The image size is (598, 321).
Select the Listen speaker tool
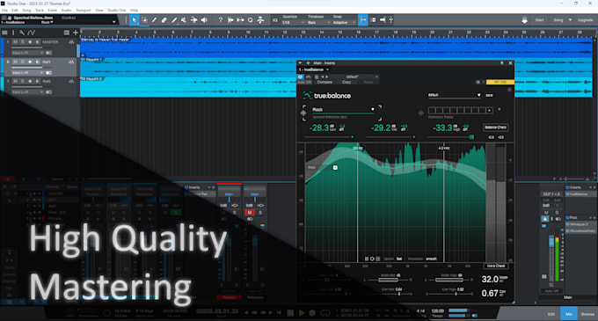204,20
